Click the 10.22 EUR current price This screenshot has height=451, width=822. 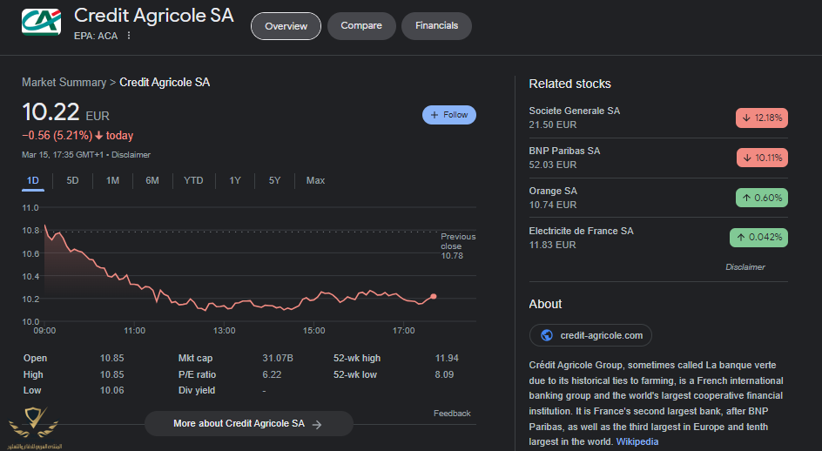(65, 113)
